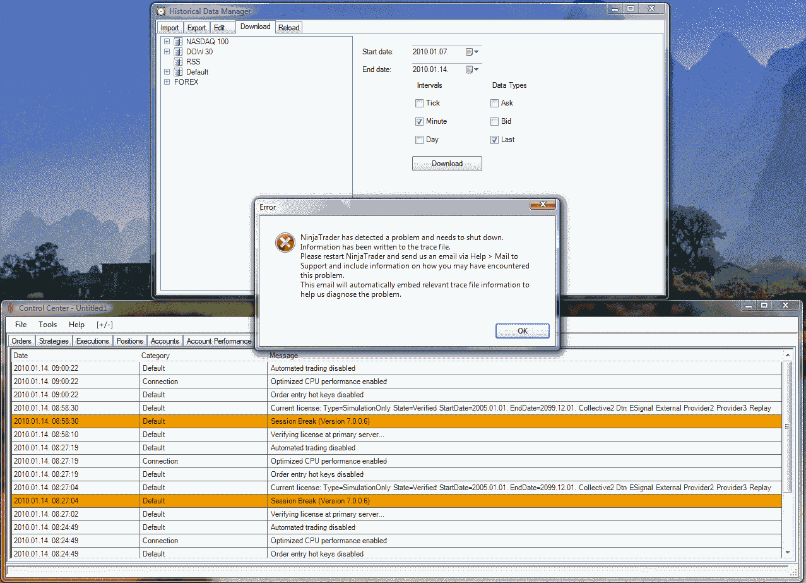Open the Help menu in Control Center
The height and width of the screenshot is (583, 806).
pos(76,325)
